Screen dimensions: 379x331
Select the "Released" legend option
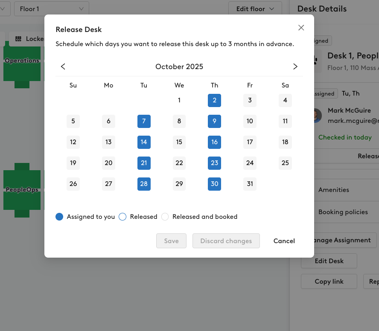point(122,217)
